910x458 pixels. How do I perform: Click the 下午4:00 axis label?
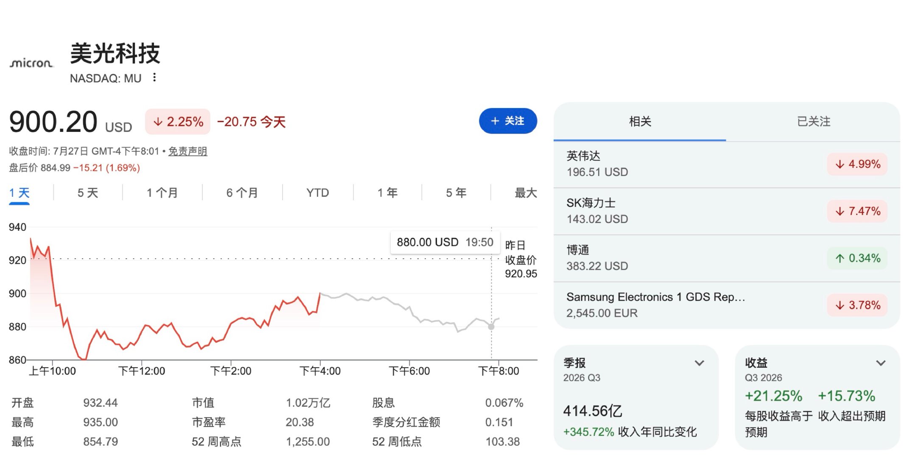pyautogui.click(x=320, y=371)
